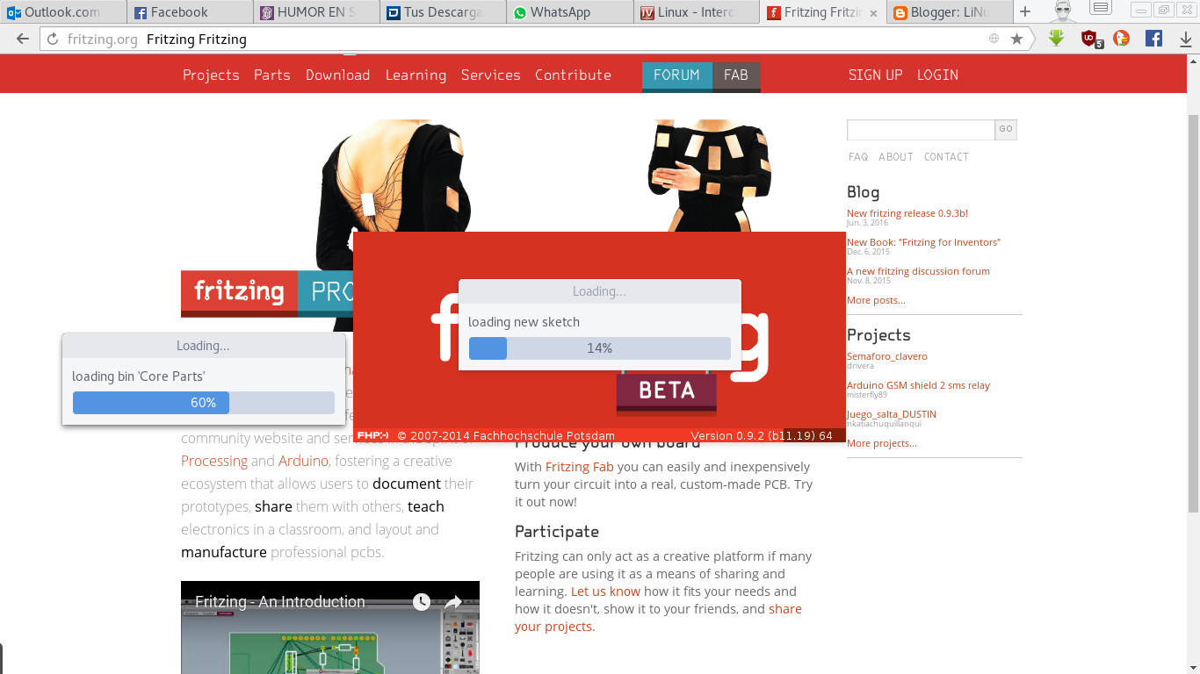Switch to the Outlook.com tab
The height and width of the screenshot is (674, 1200).
(x=63, y=12)
